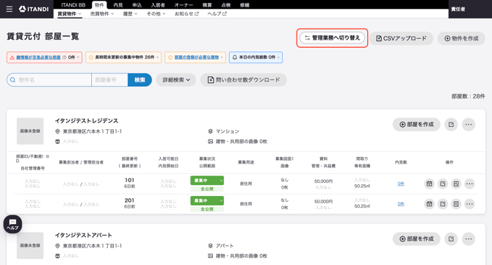Open the link in the red alert chip

(38, 57)
